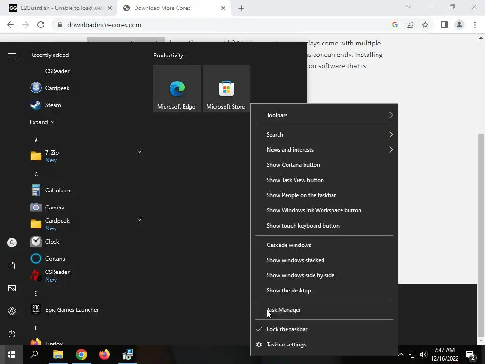Image resolution: width=485 pixels, height=364 pixels.
Task: Open Chrome side panel icon
Action: click(x=444, y=25)
